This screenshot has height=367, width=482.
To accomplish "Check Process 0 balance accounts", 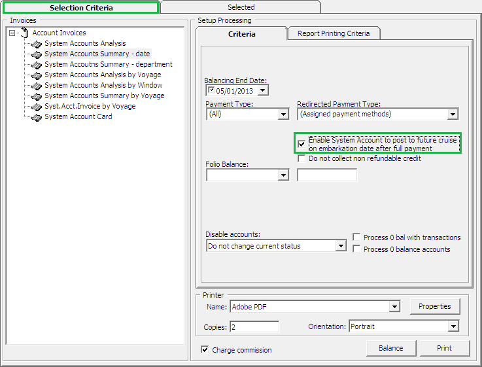I will [356, 249].
